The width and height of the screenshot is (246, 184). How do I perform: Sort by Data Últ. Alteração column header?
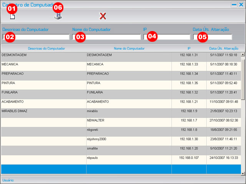coord(224,49)
